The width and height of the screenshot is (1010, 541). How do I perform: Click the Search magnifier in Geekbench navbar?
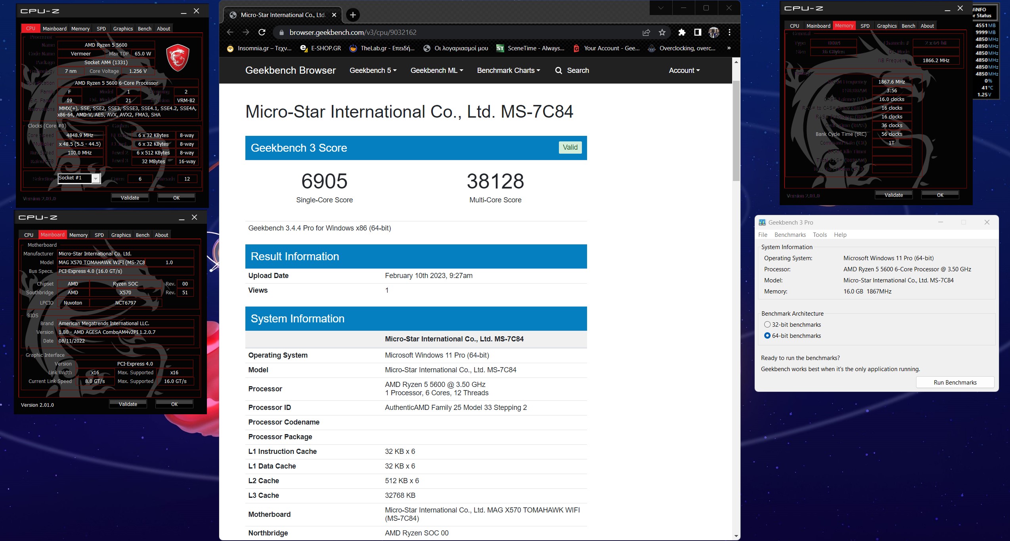point(559,70)
